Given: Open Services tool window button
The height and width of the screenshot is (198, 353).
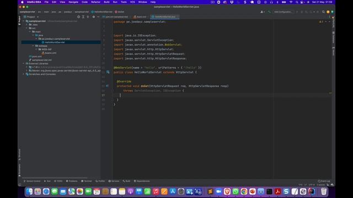Looking at the screenshot, I should click(114, 181).
